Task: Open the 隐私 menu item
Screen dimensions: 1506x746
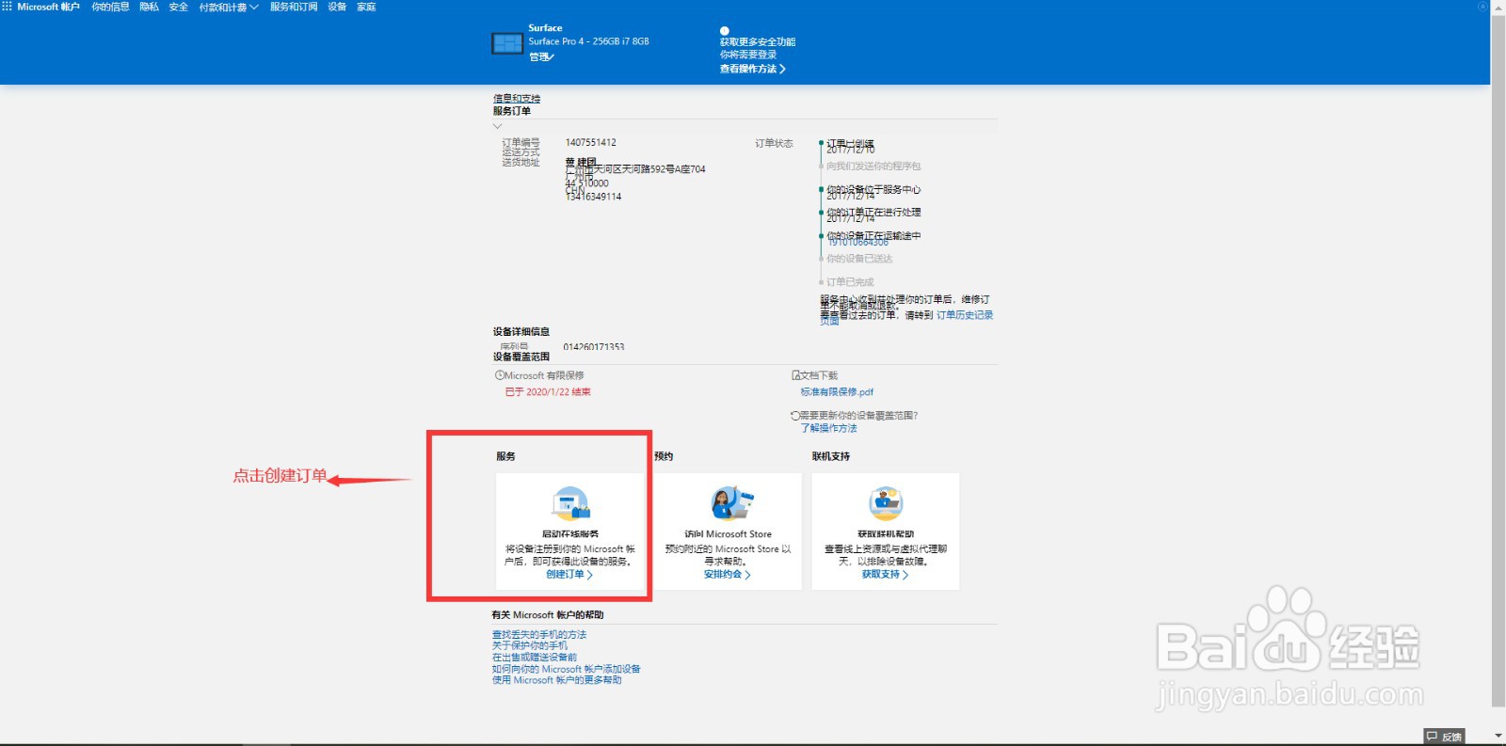Action: coord(149,7)
